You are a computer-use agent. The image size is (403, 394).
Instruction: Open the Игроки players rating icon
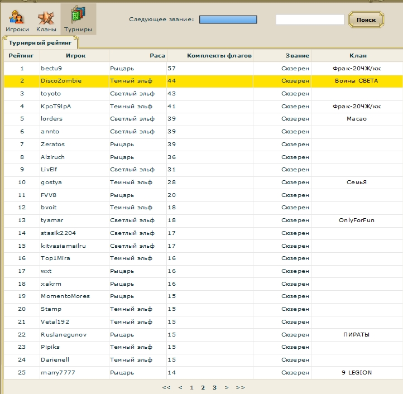click(x=17, y=21)
